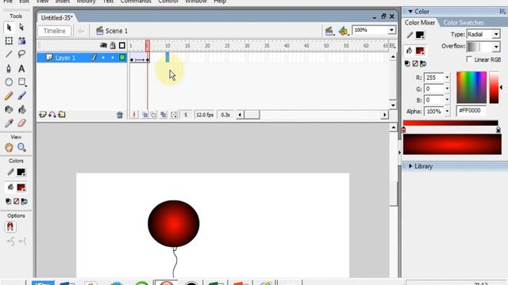Select the Subselection tool
Screen dimensions: 508x285
pos(21,27)
